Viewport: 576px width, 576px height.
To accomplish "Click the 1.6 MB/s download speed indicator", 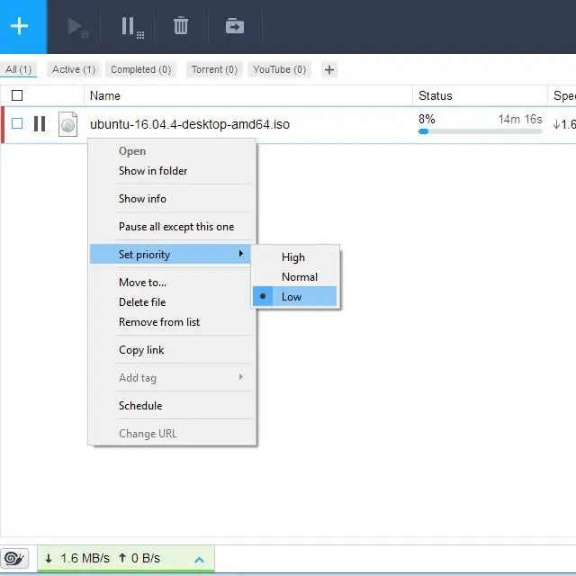I will point(77,558).
